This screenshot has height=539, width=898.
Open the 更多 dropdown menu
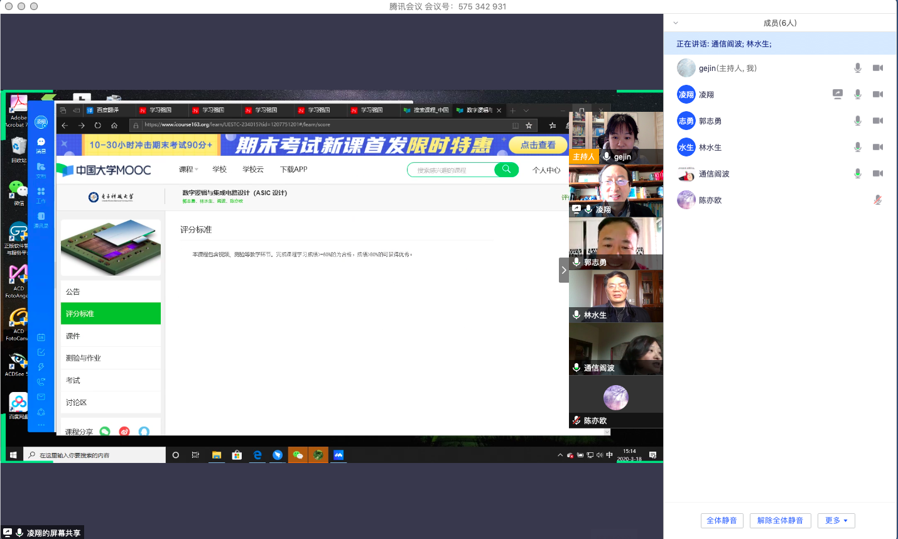[836, 520]
